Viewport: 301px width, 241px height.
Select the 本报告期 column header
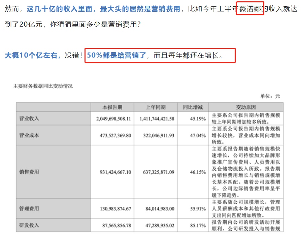click(x=112, y=107)
